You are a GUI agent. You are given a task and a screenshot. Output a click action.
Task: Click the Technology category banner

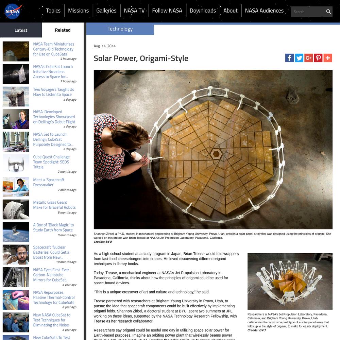(120, 29)
